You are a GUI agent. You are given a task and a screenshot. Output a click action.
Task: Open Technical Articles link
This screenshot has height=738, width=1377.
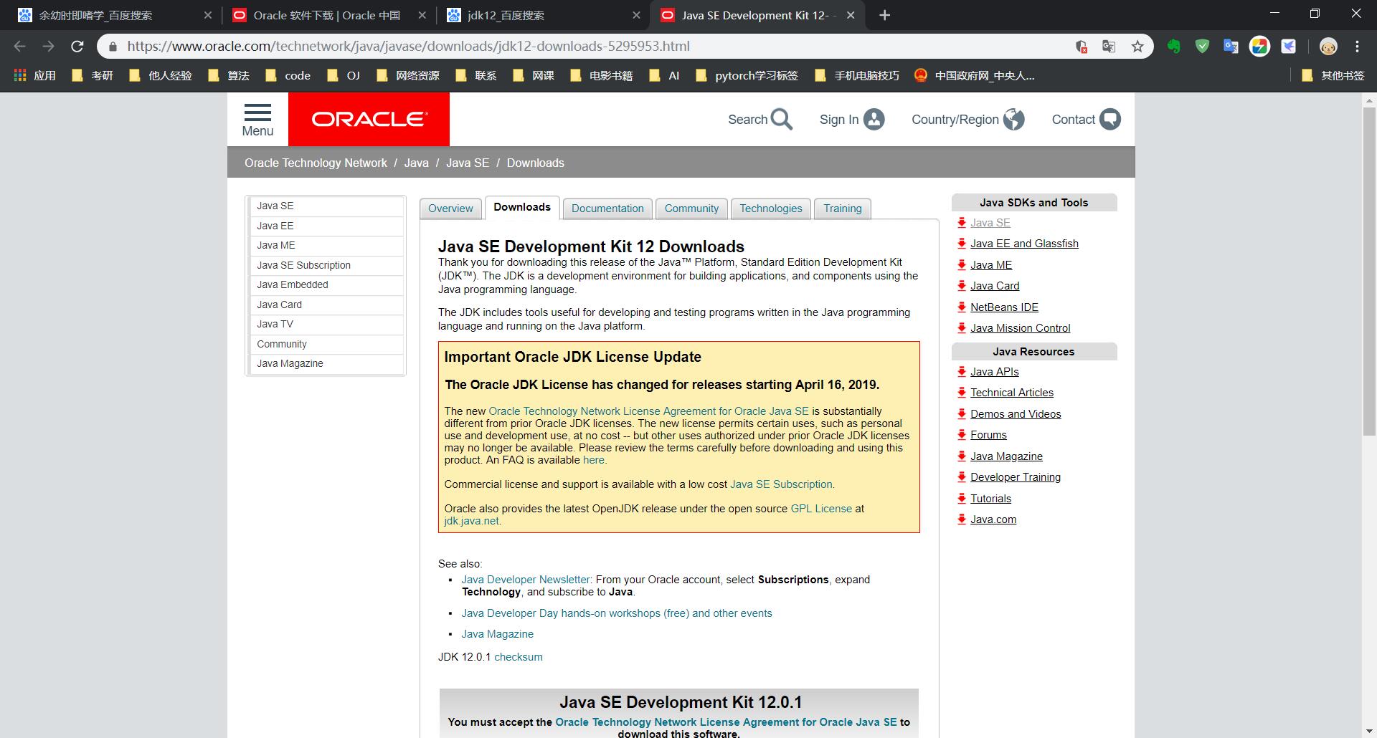1011,393
